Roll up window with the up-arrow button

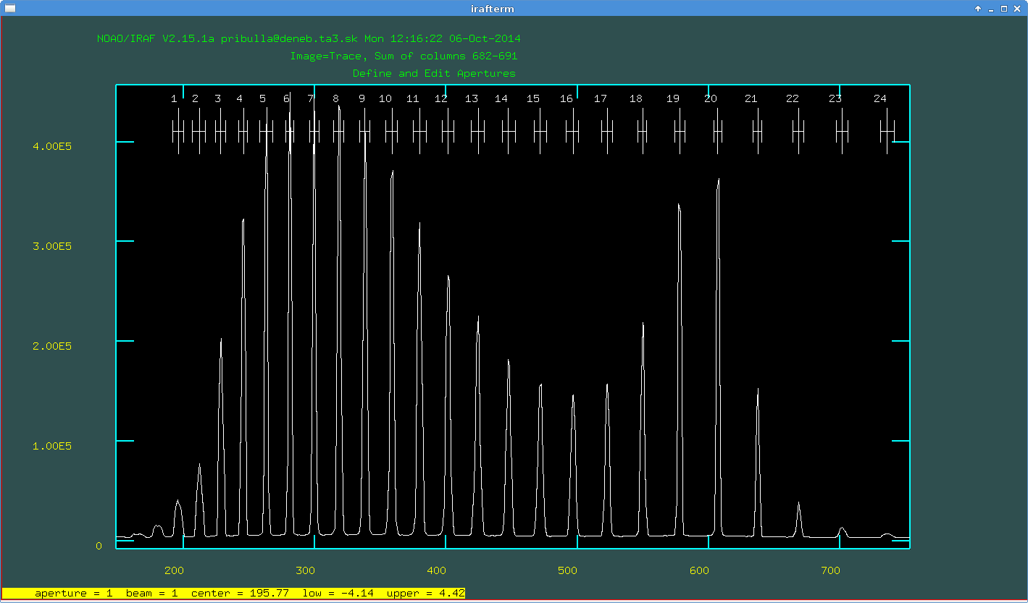pyautogui.click(x=978, y=9)
